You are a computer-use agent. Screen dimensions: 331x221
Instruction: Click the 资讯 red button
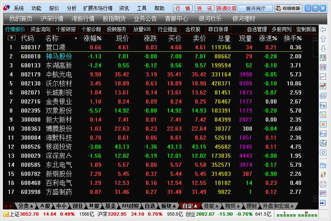(204, 9)
